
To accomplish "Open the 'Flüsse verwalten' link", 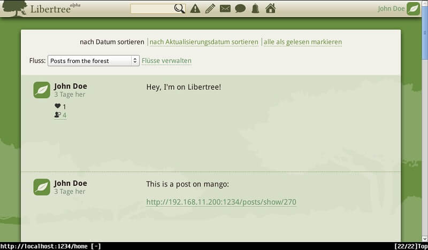I will (166, 60).
